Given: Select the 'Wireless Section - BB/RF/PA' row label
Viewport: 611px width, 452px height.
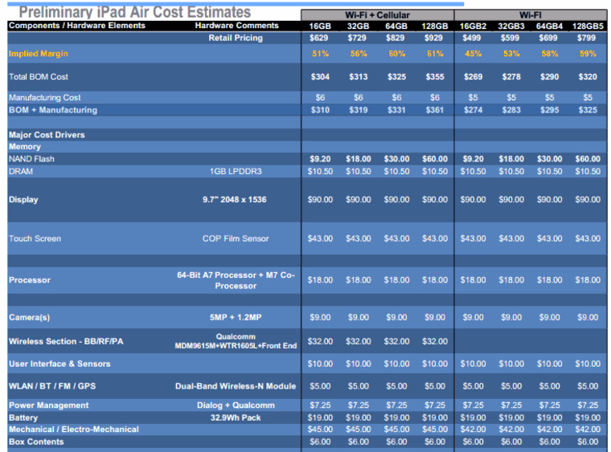Looking at the screenshot, I should pos(66,341).
